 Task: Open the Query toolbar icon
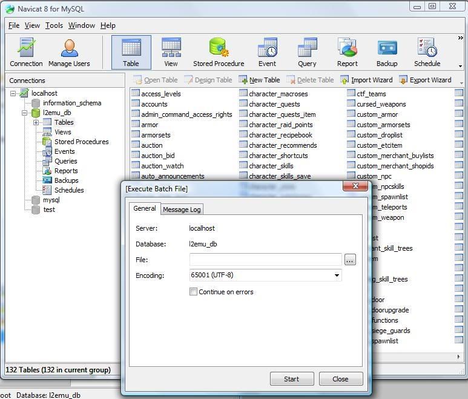[x=307, y=53]
